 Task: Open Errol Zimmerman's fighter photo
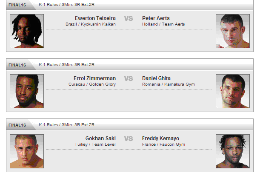click(x=27, y=91)
